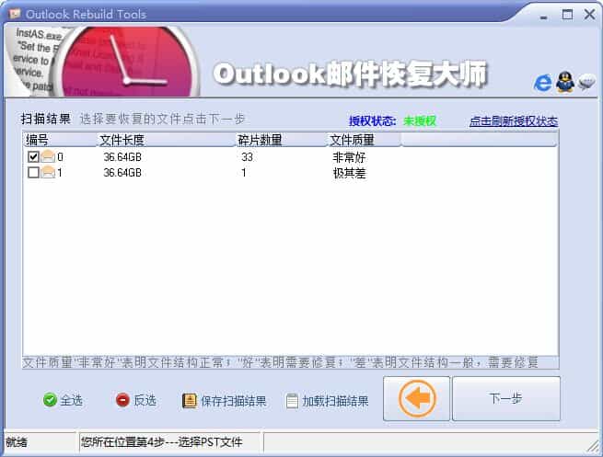Select the 36.64GB size in row 0
Image resolution: width=603 pixels, height=457 pixels.
pos(122,156)
